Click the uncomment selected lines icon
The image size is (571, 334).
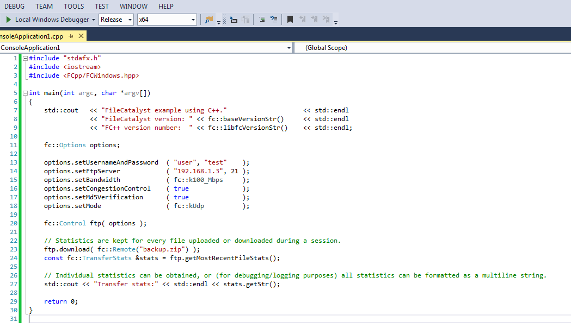(x=273, y=20)
